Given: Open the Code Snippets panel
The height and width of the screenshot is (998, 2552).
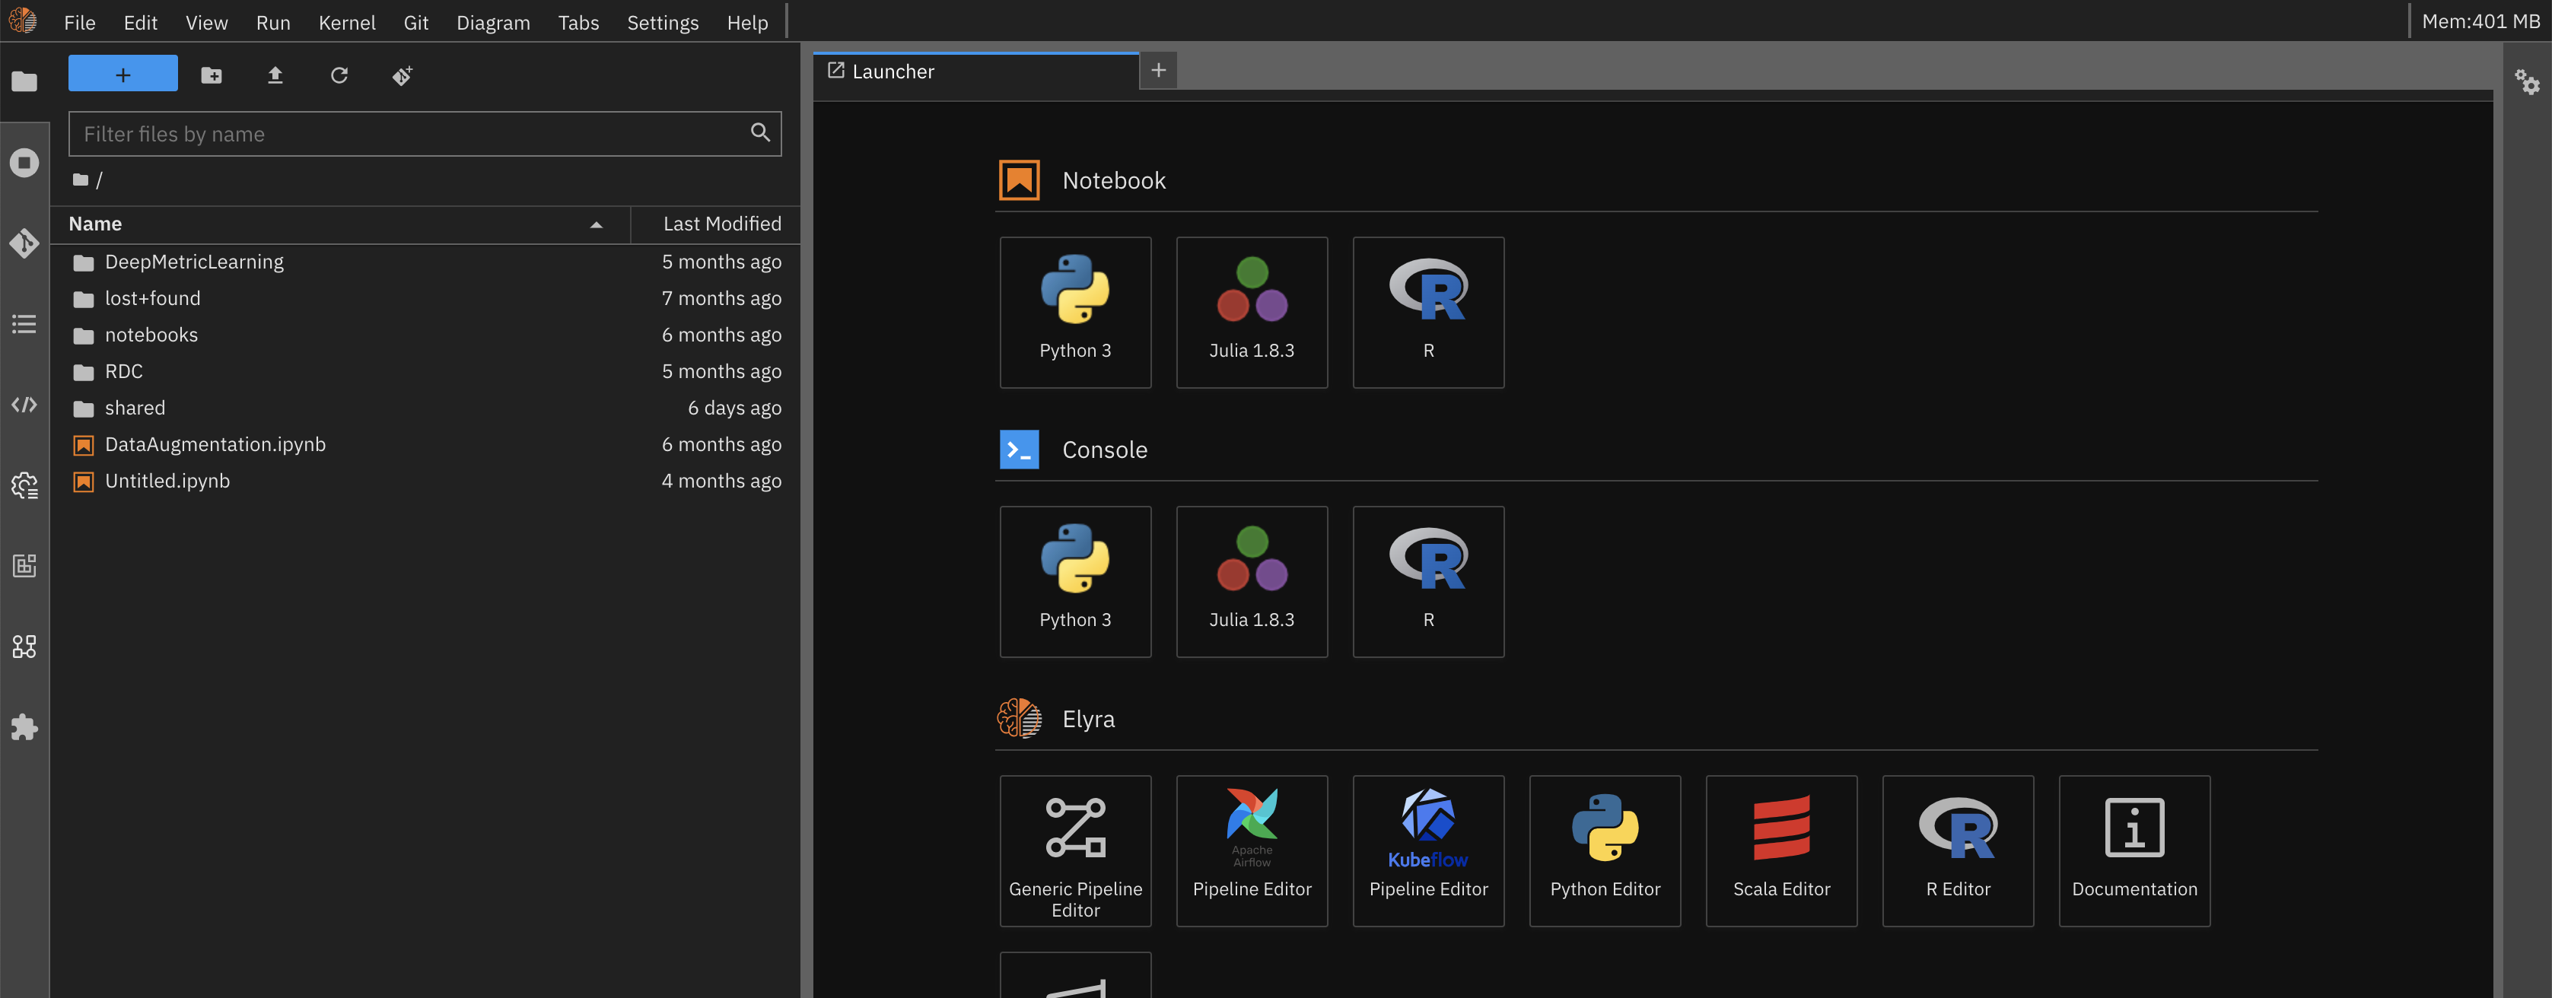Looking at the screenshot, I should [25, 404].
